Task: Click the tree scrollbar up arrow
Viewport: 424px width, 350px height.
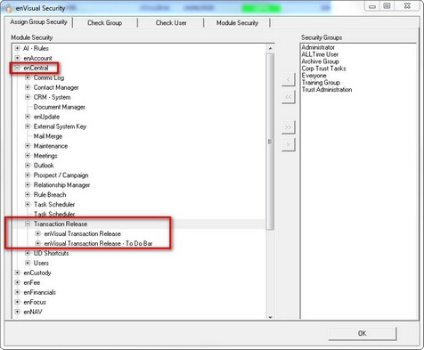Action: click(x=270, y=48)
